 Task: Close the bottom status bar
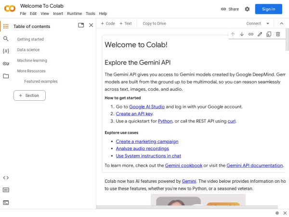[285, 213]
